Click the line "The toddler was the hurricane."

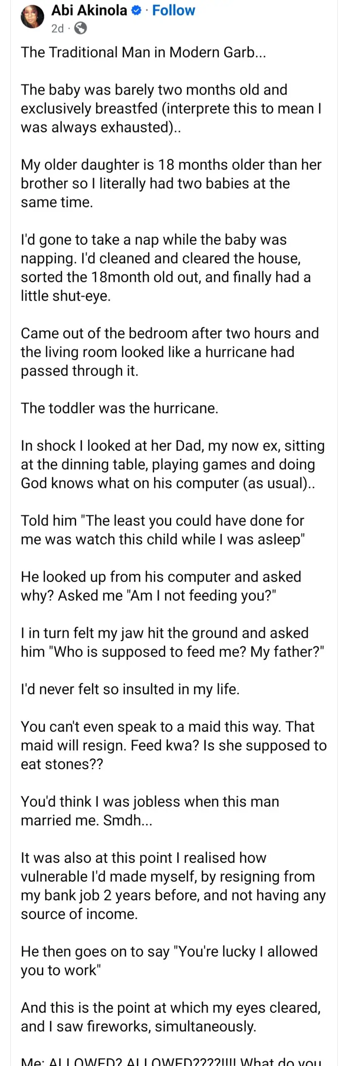[x=120, y=408]
